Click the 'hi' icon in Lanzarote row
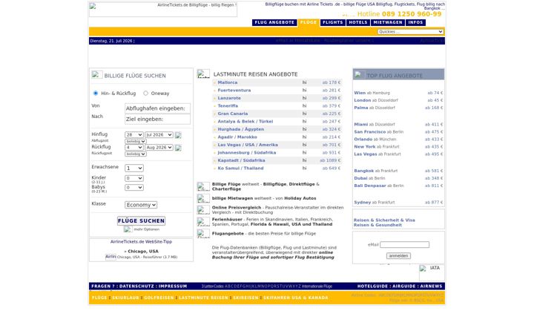The height and width of the screenshot is (334, 534). tap(305, 98)
